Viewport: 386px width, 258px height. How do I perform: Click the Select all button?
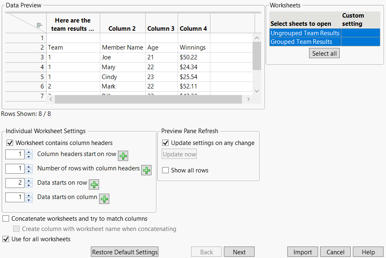[324, 53]
